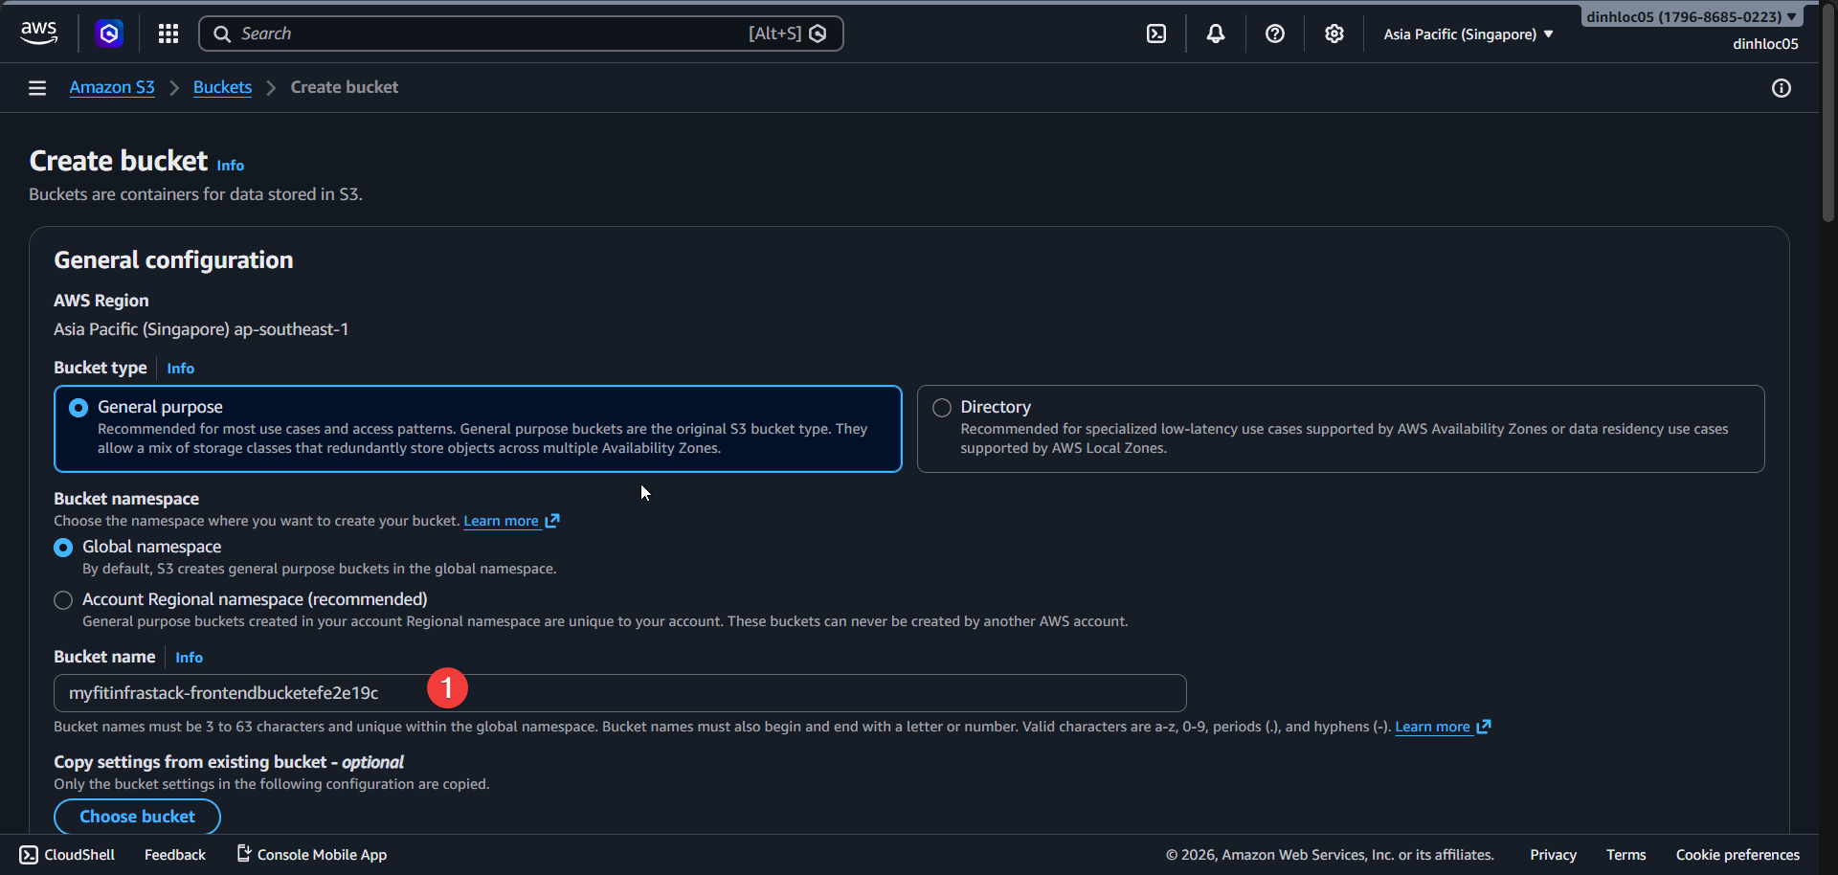Select the Directory bucket type
The width and height of the screenshot is (1838, 875).
click(x=941, y=407)
